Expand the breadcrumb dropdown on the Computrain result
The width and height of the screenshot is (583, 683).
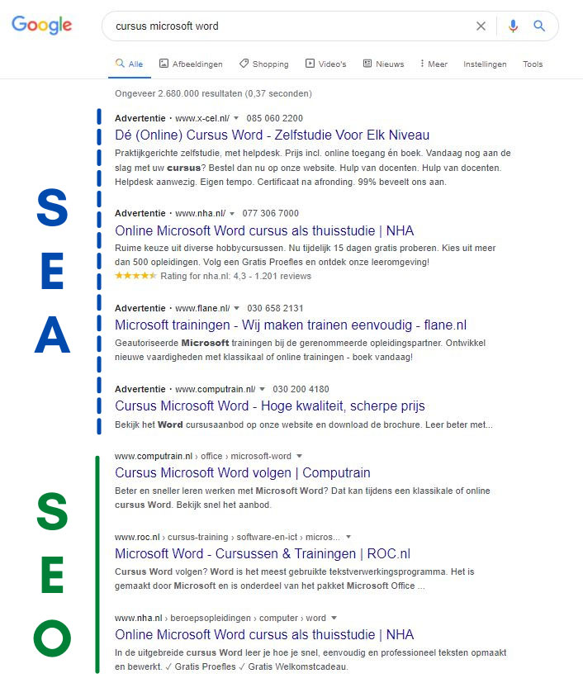(298, 455)
